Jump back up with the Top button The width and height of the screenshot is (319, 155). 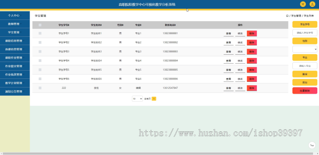[312, 145]
